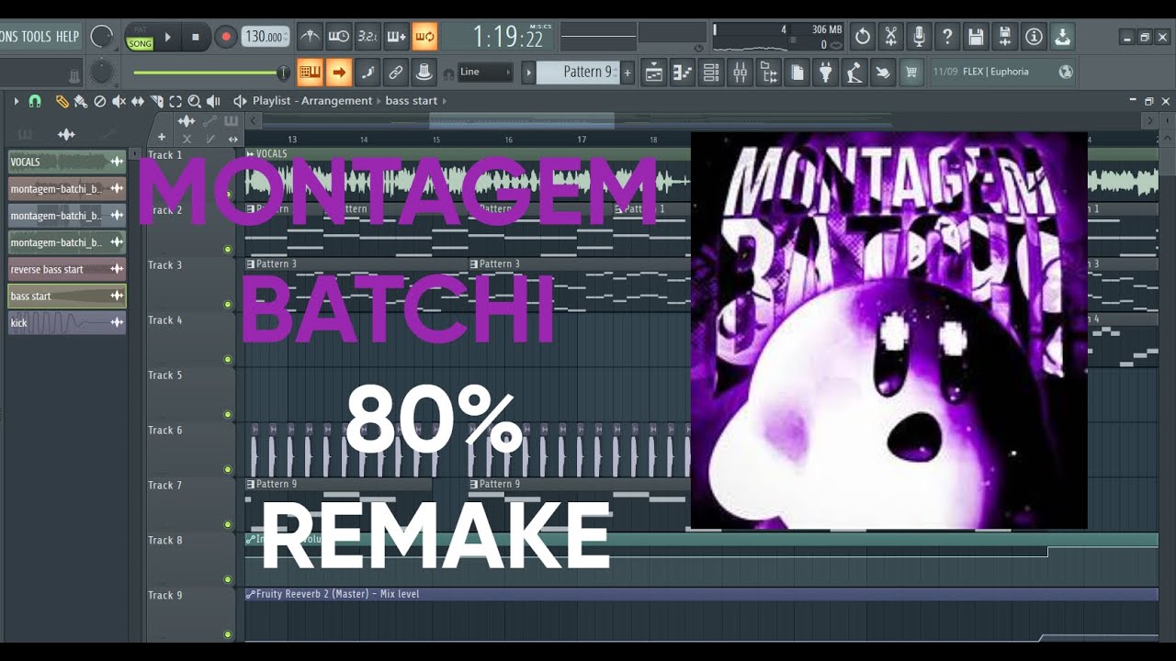Open the Pattern 9 selector
Image resolution: width=1176 pixels, height=661 pixels.
(x=579, y=72)
